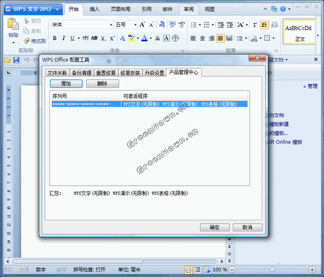Switch to the 页面布局 ribbon tab

(121, 9)
